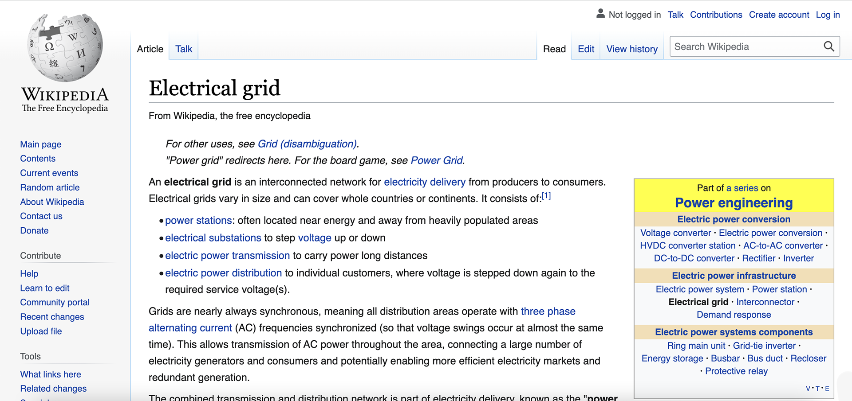852x401 pixels.
Task: Click Ring main unit link
Action: [x=696, y=346]
